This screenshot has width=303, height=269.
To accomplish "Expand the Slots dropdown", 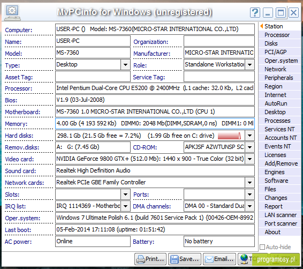I will (125, 195).
